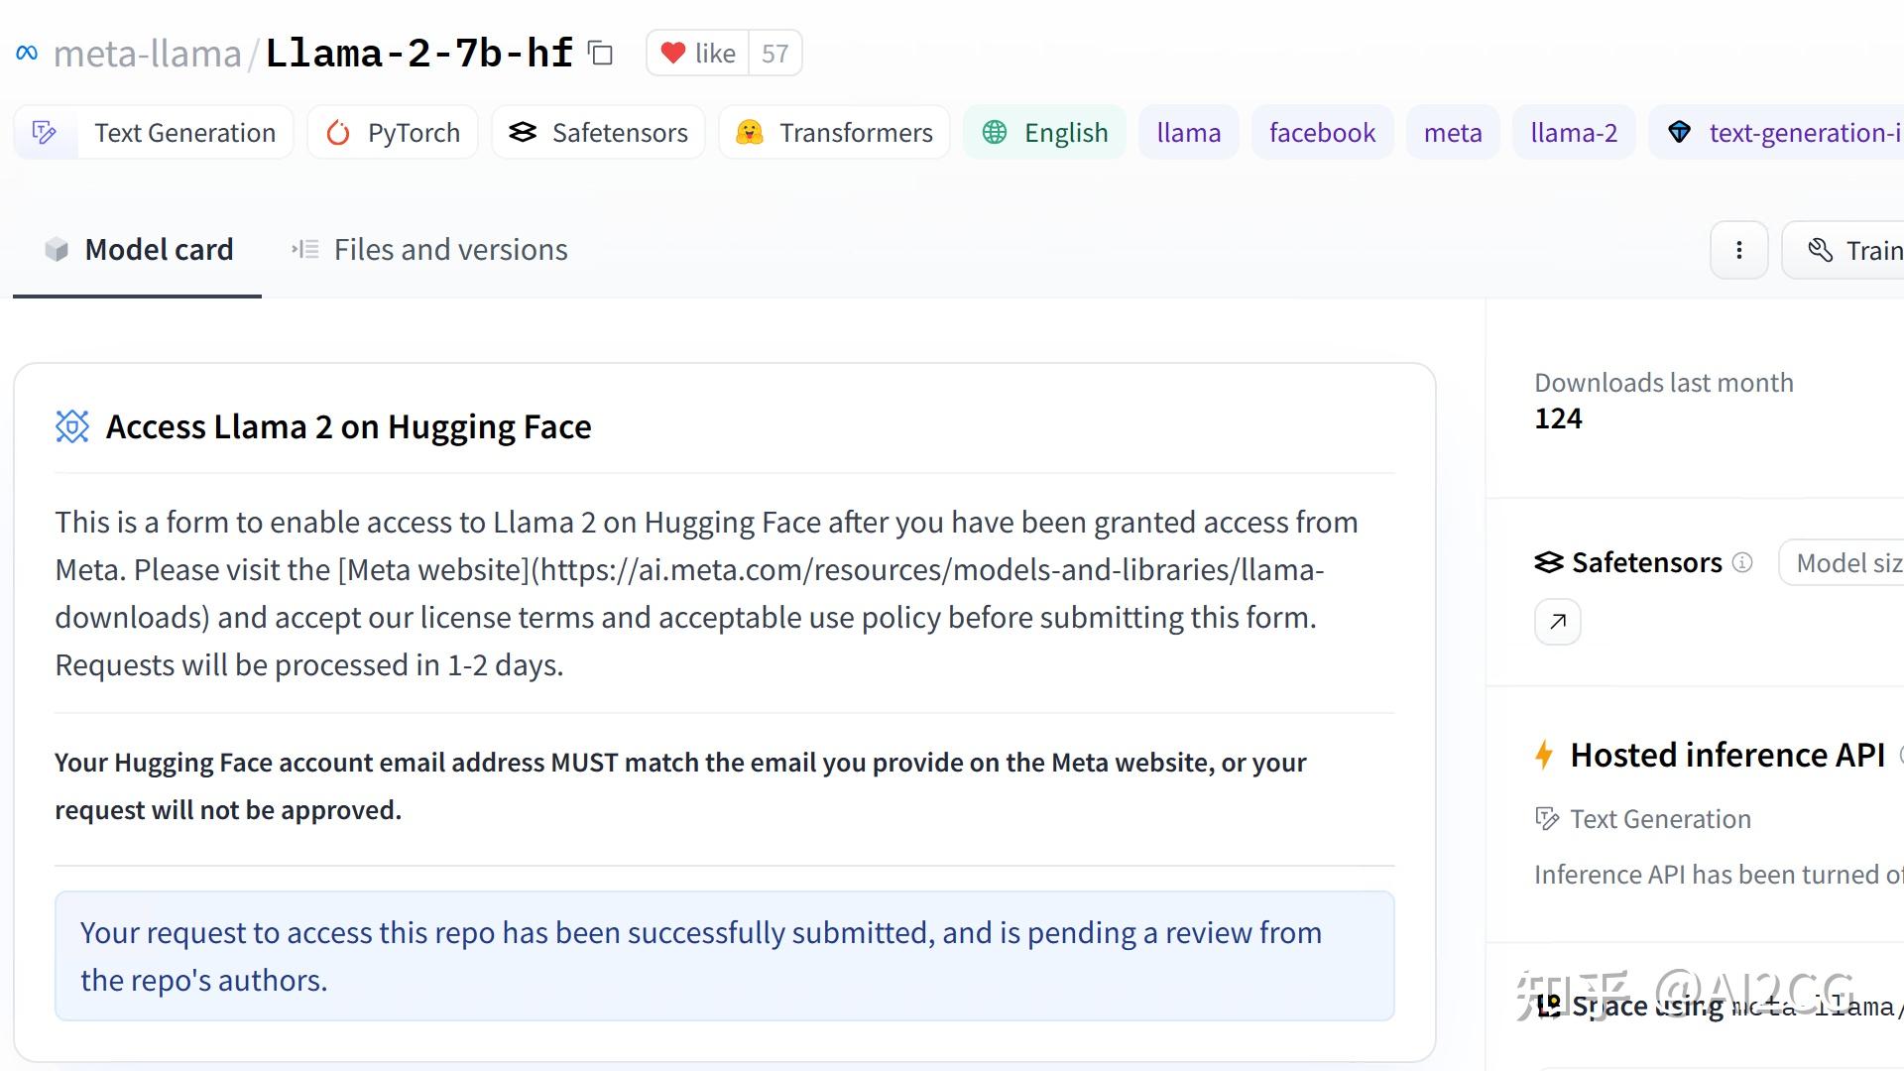Like the model with the heart button

pos(697,54)
